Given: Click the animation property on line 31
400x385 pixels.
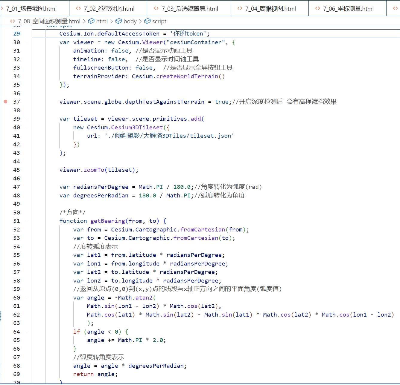Looking at the screenshot, I should point(89,51).
